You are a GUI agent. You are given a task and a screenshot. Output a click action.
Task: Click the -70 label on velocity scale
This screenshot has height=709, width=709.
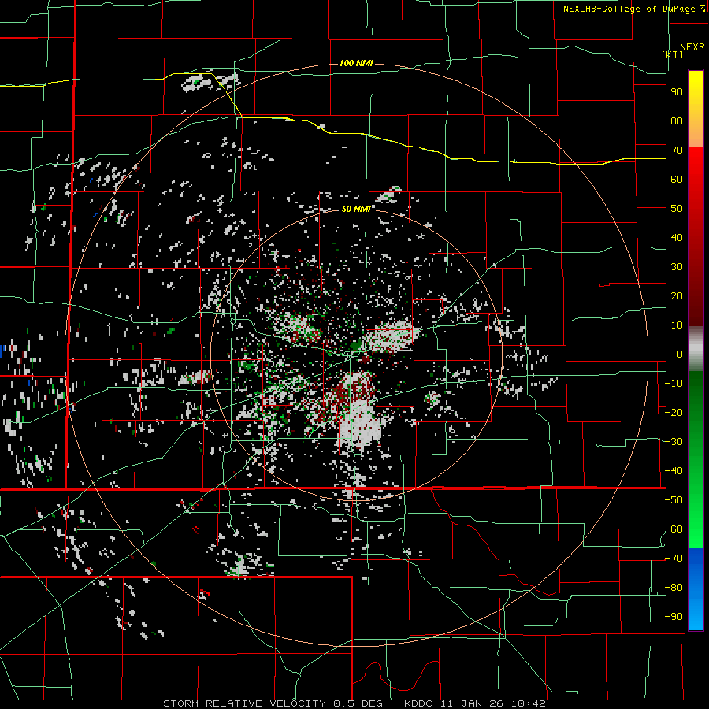pyautogui.click(x=674, y=559)
